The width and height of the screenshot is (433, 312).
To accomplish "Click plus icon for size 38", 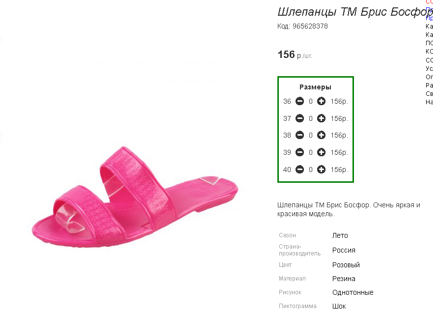I will coord(321,135).
